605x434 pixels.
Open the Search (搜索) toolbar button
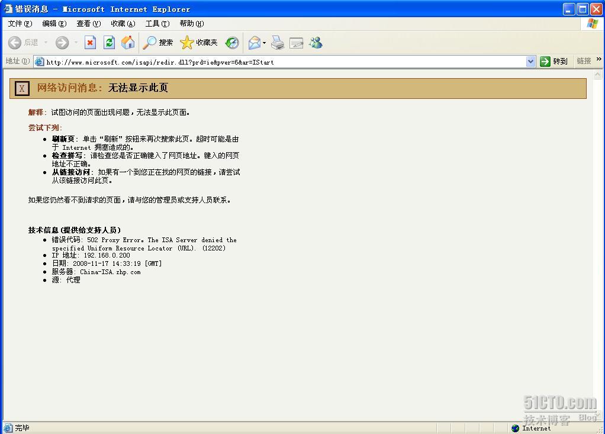point(157,43)
